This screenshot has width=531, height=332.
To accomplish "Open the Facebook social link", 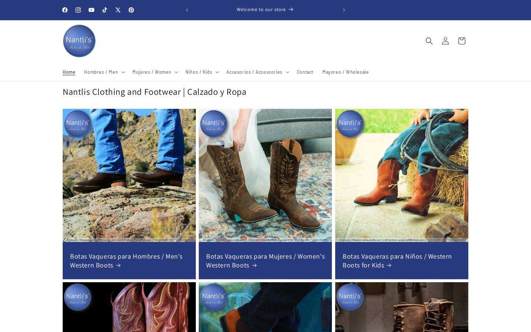I will pyautogui.click(x=65, y=10).
